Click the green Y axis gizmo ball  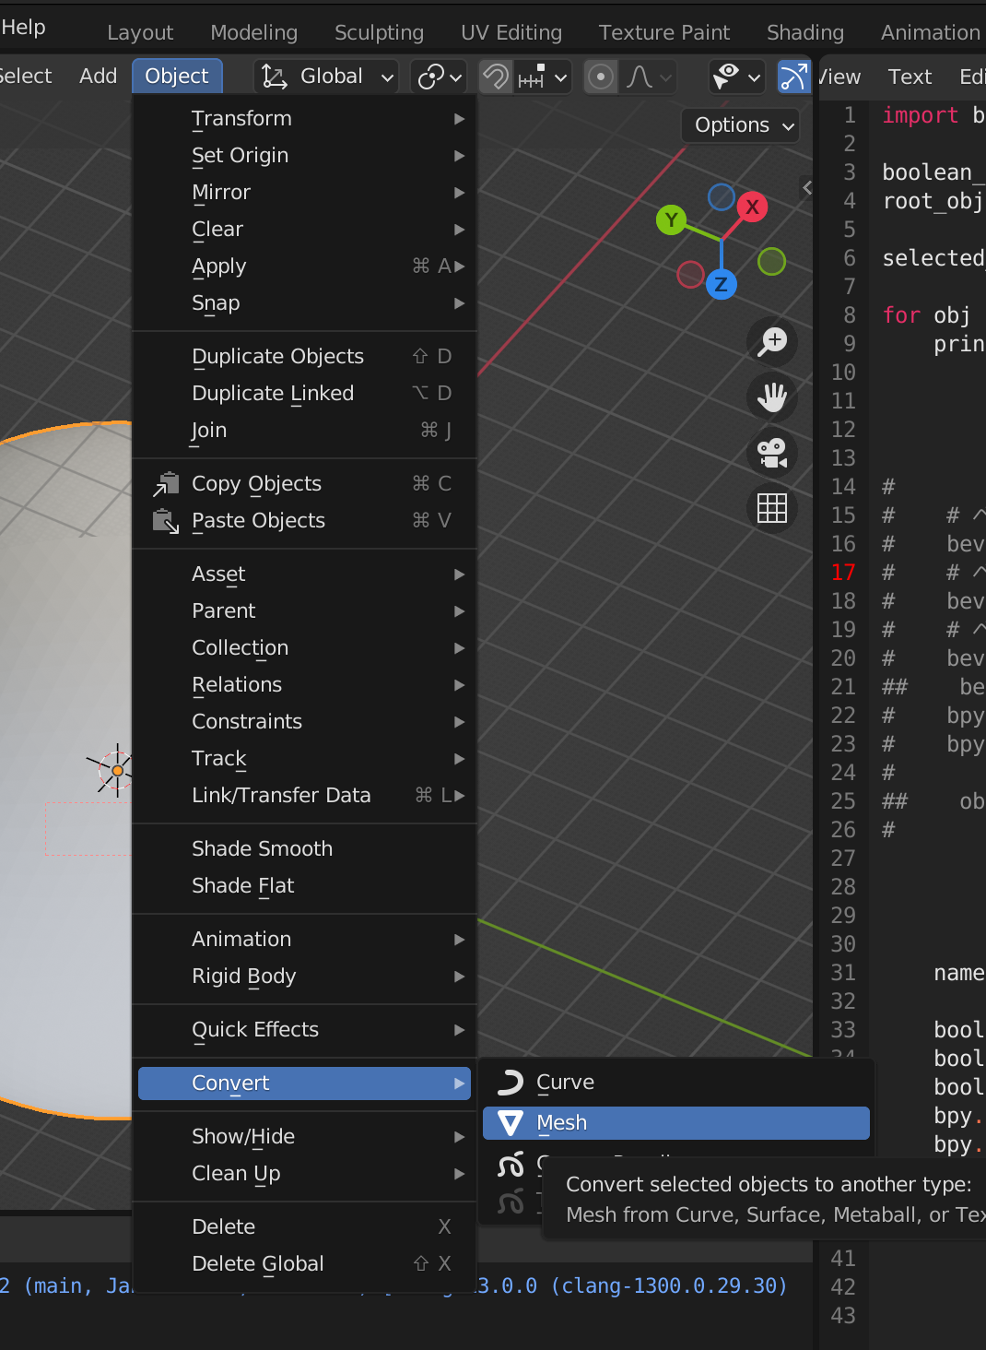(x=671, y=219)
